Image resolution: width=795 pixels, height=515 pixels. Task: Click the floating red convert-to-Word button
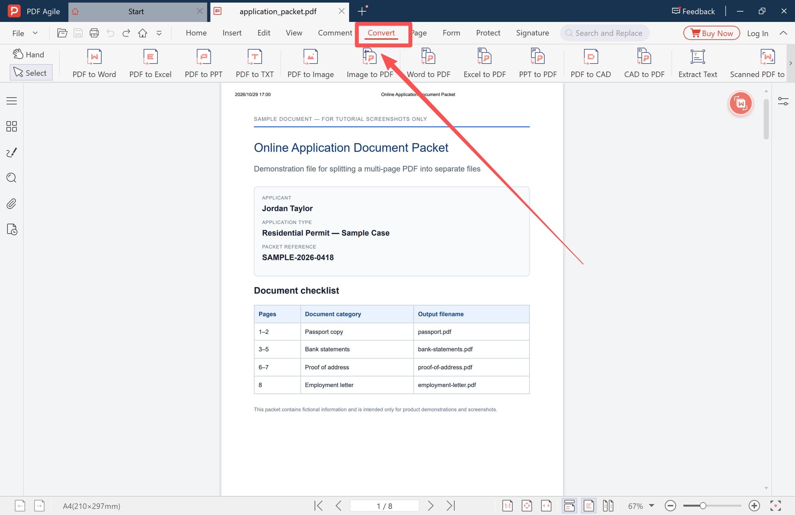click(x=741, y=104)
